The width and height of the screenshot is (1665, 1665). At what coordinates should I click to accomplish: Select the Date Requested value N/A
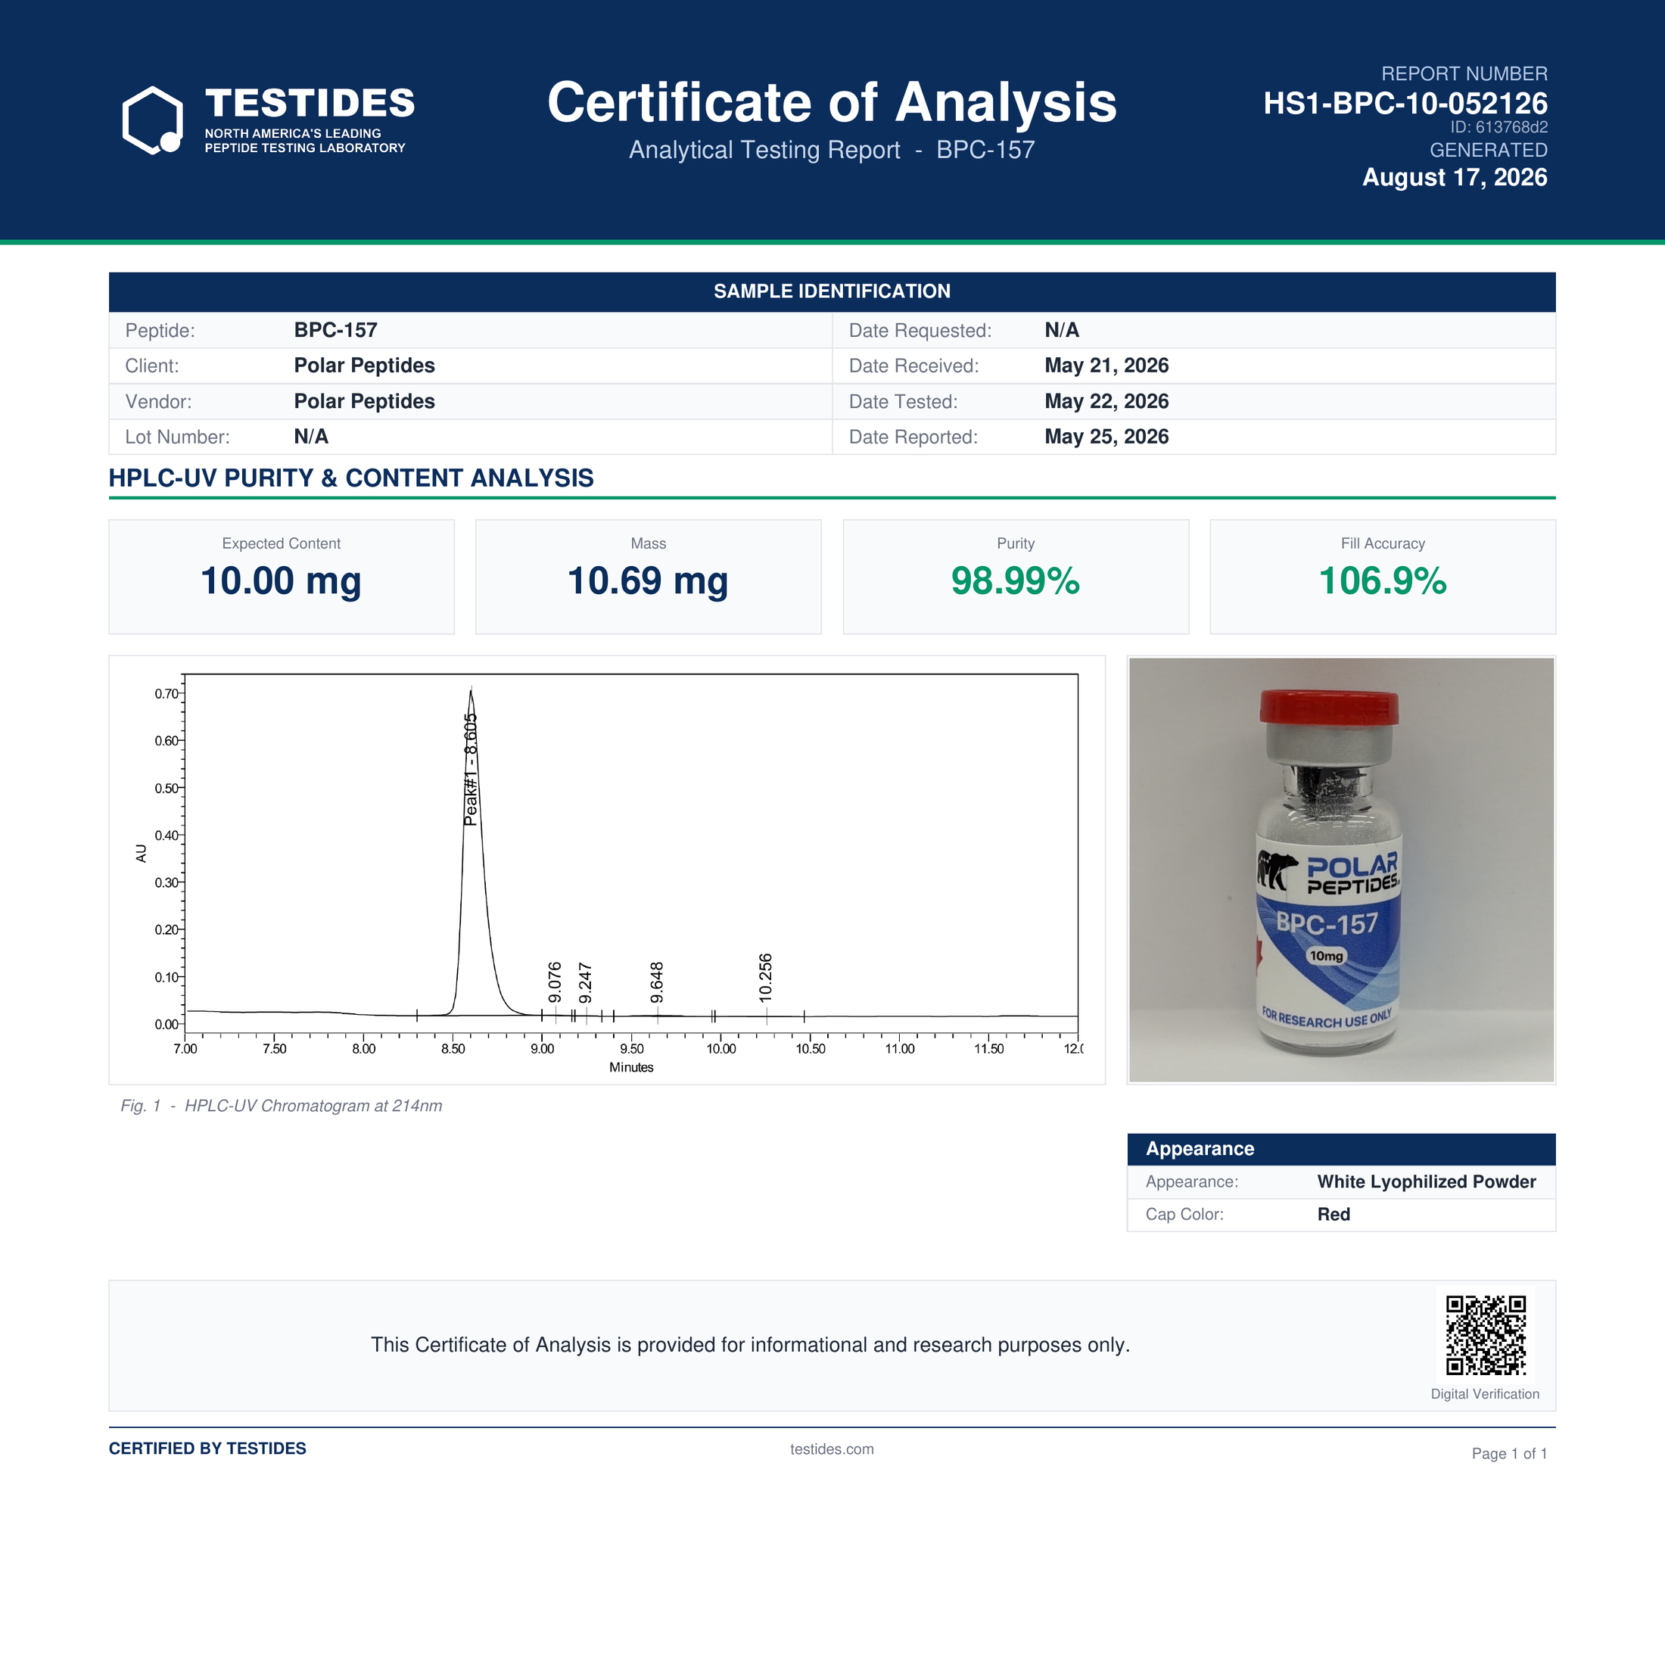pyautogui.click(x=1062, y=330)
